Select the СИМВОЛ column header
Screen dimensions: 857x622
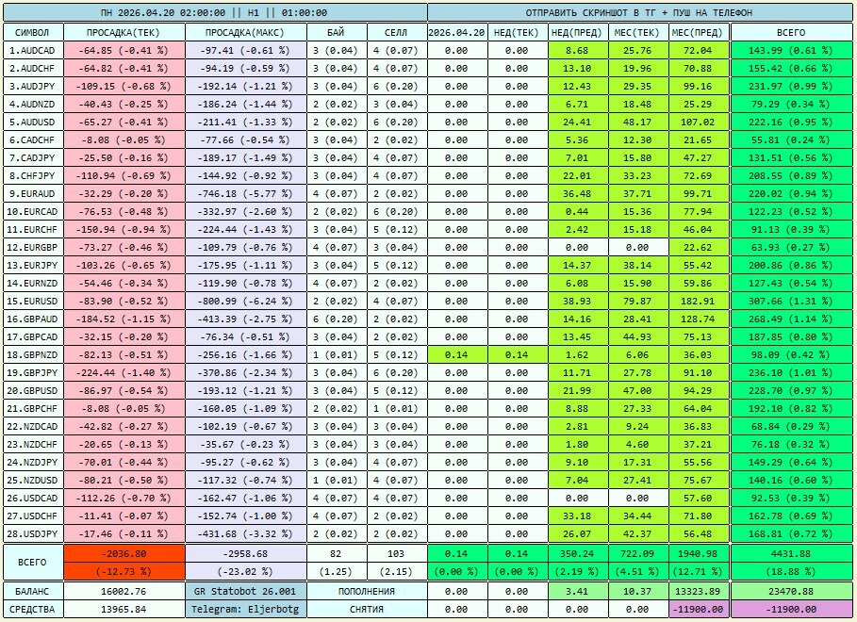[33, 32]
